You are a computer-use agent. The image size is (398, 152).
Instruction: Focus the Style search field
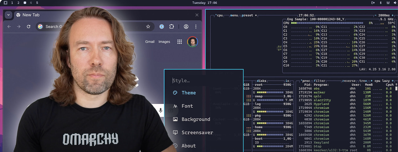tap(203, 81)
